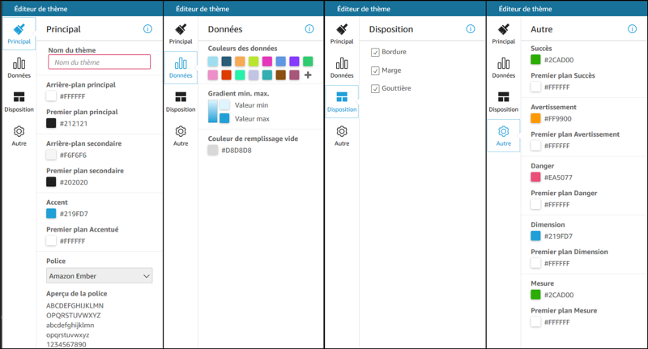
Task: Select the light blue first data color swatch
Action: 213,62
